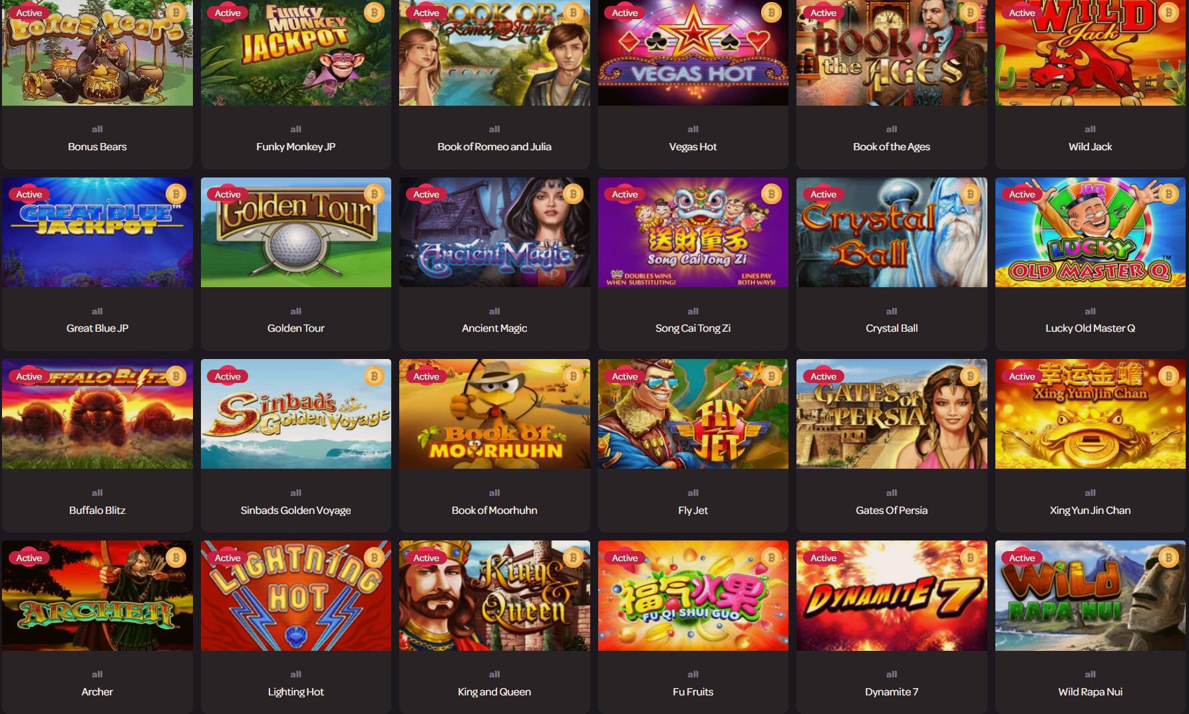Select the Funky Monkey JP title

[x=295, y=147]
